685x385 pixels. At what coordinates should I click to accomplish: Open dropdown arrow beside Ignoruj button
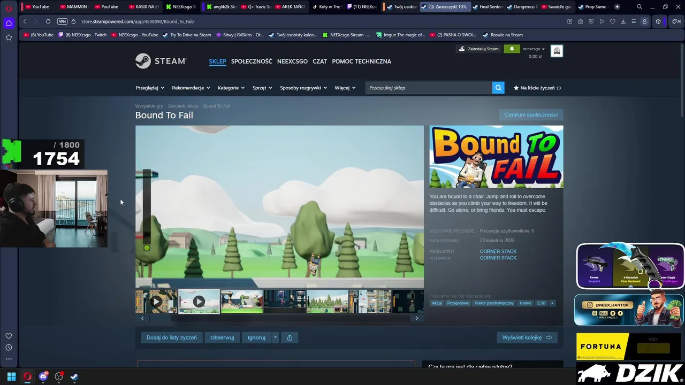(x=275, y=337)
